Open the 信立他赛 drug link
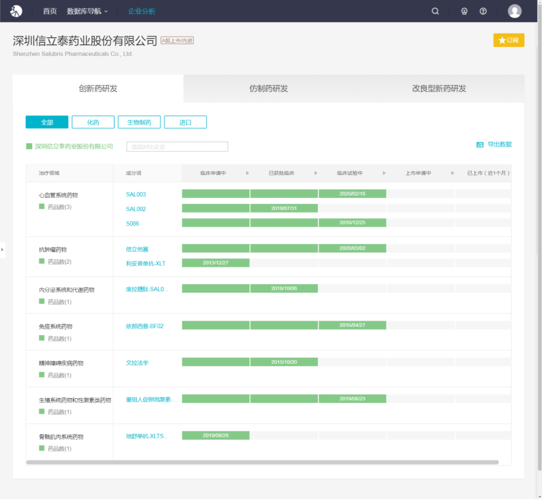Screen dimensions: 542x499 [x=137, y=249]
